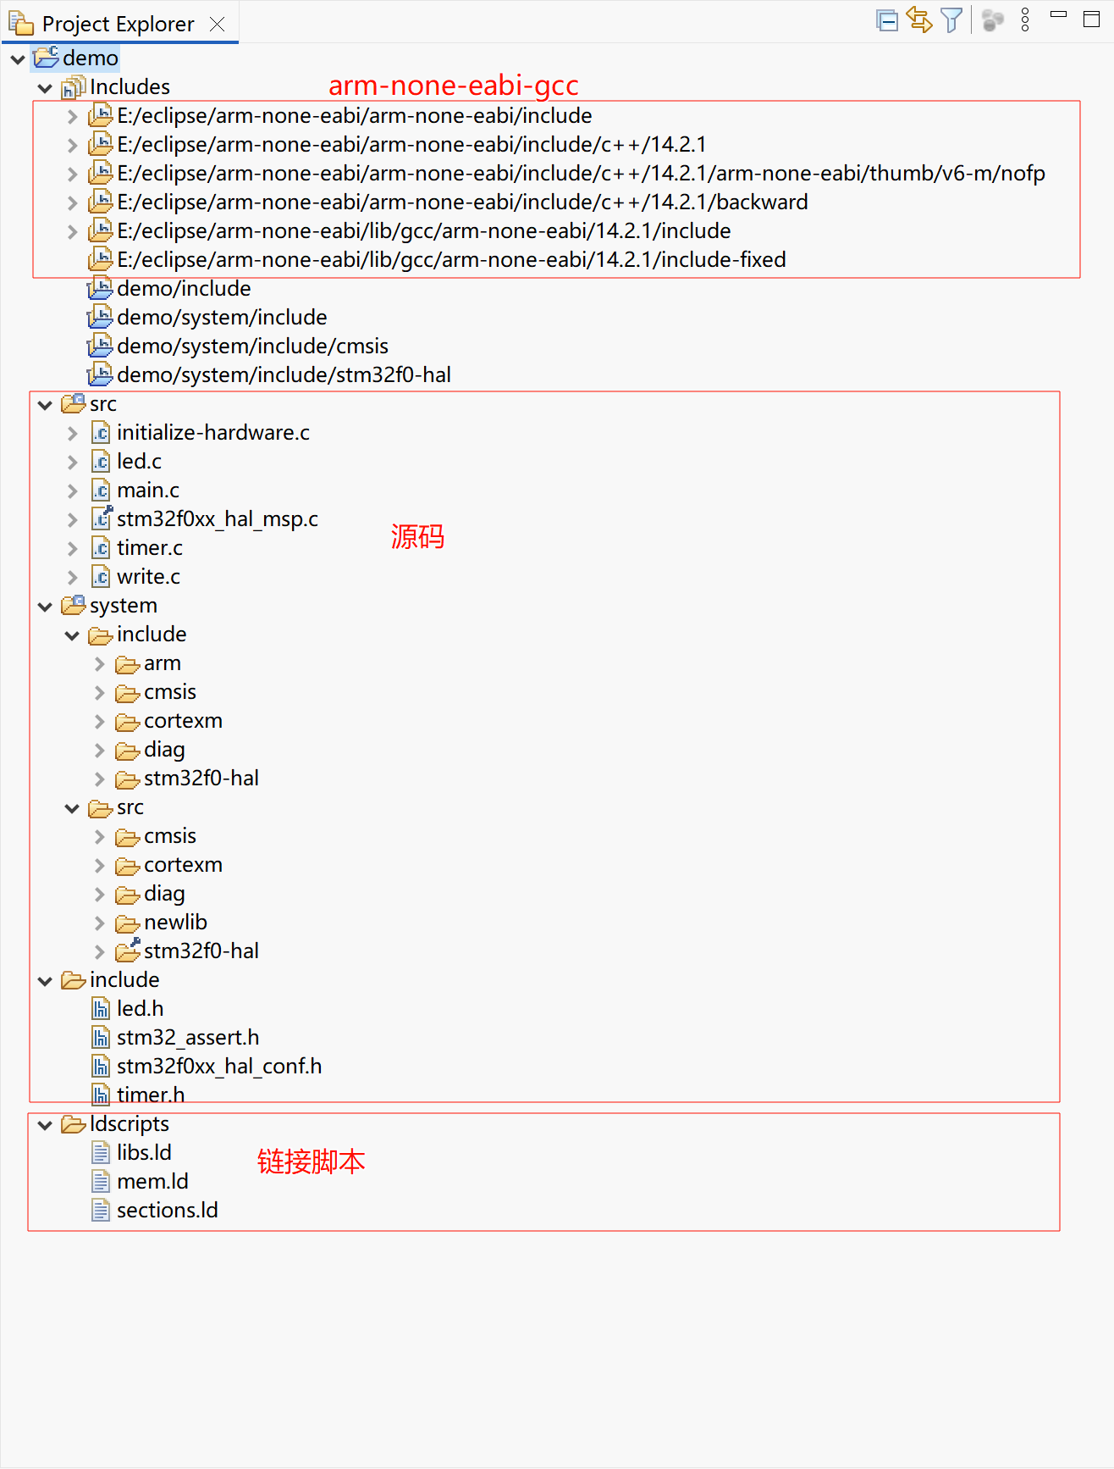The image size is (1114, 1469).
Task: Minimize the Project Explorer view
Action: tap(1058, 14)
